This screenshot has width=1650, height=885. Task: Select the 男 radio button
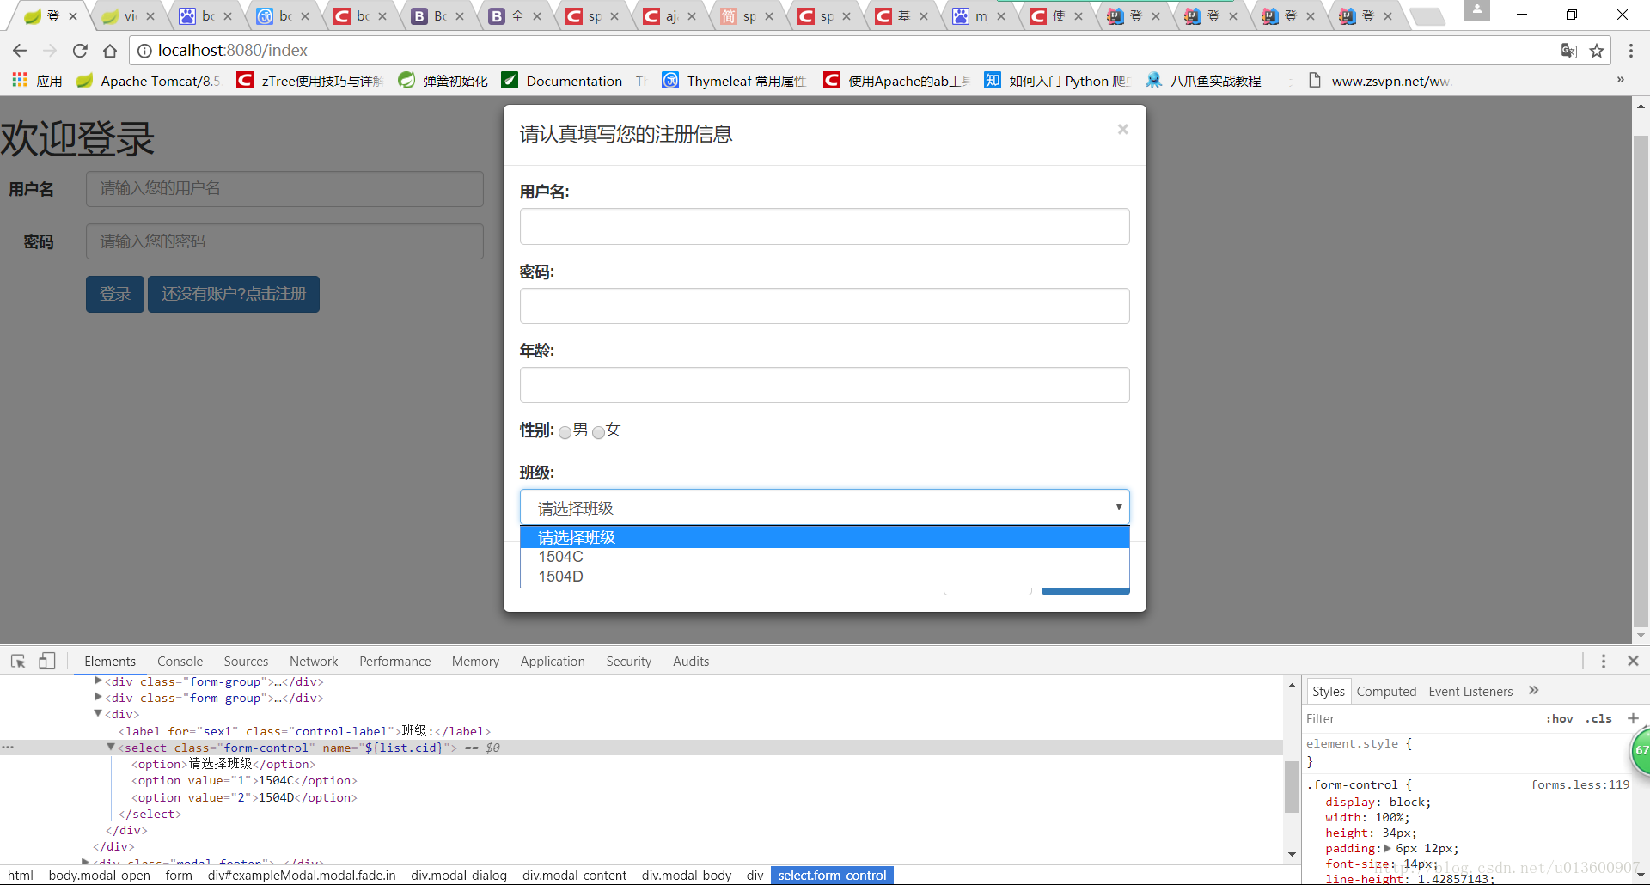[565, 432]
